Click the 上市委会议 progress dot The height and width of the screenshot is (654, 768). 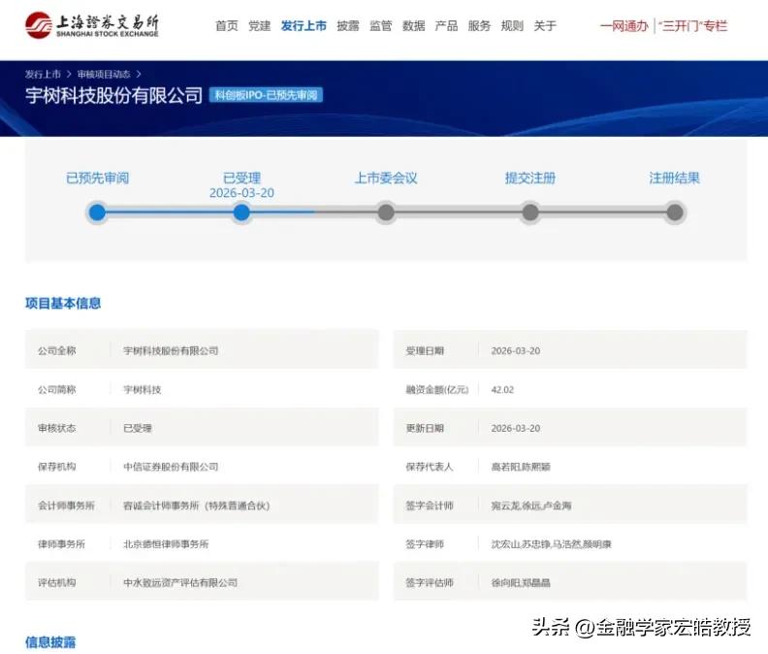coord(386,213)
